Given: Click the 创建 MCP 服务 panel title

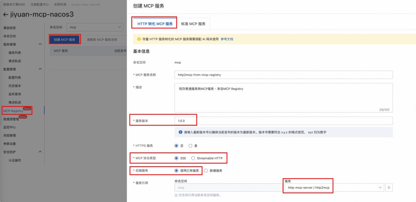Looking at the screenshot, I should click(148, 6).
